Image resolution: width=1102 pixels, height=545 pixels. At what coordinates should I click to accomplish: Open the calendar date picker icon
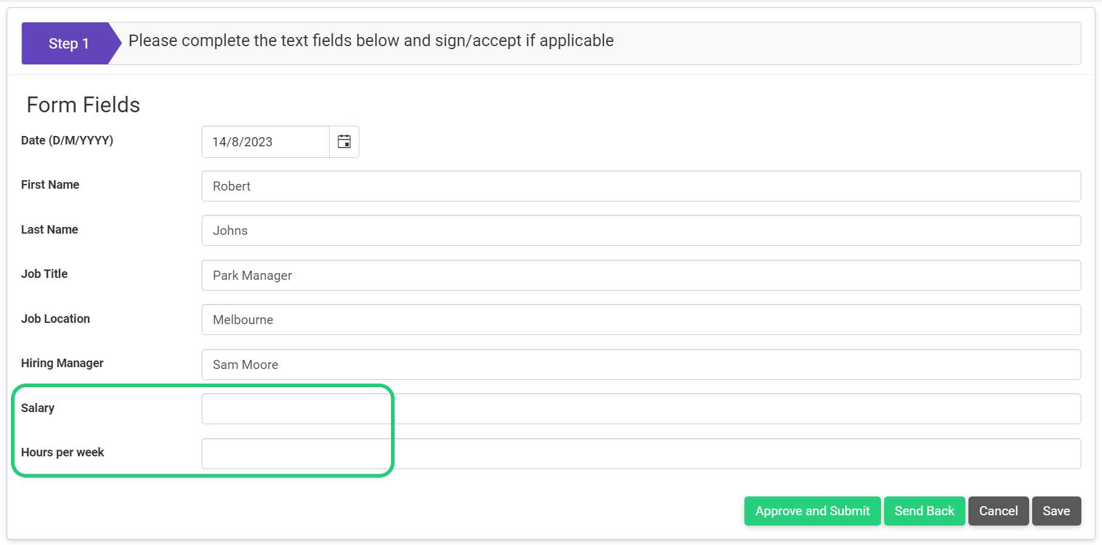(344, 141)
